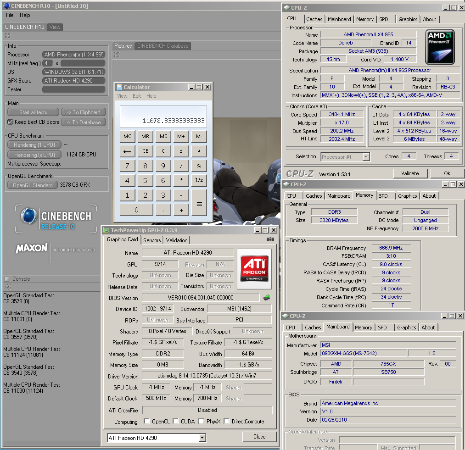Open the Cinebench File menu
The height and width of the screenshot is (450, 465).
(x=10, y=15)
